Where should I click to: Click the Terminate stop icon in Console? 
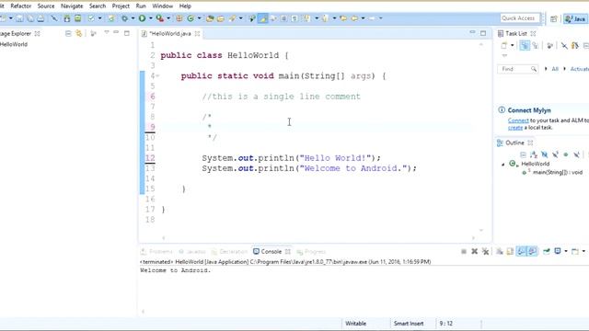tap(464, 251)
